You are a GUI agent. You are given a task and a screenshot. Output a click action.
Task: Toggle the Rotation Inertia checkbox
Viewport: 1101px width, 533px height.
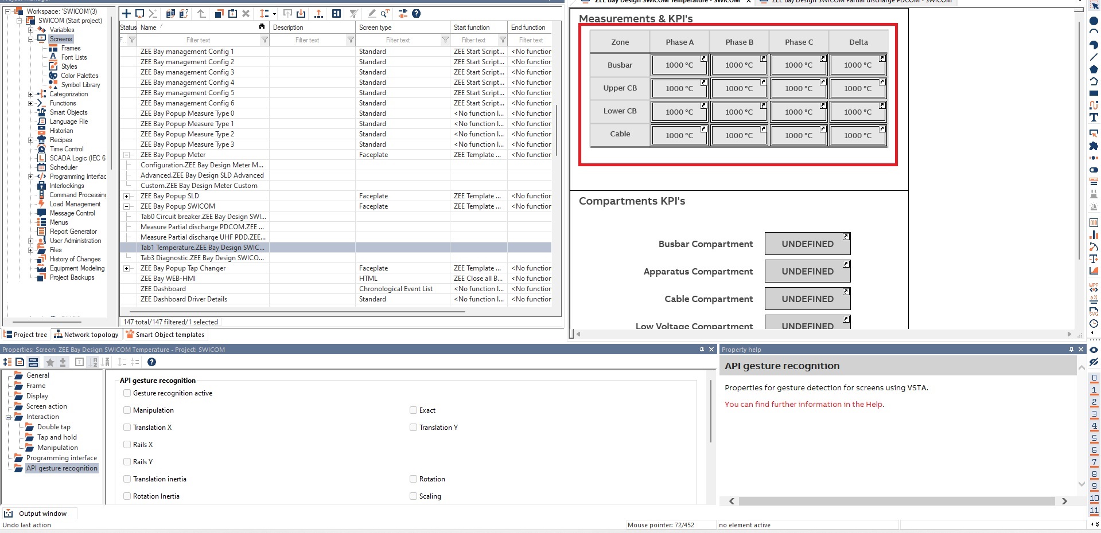tap(127, 496)
